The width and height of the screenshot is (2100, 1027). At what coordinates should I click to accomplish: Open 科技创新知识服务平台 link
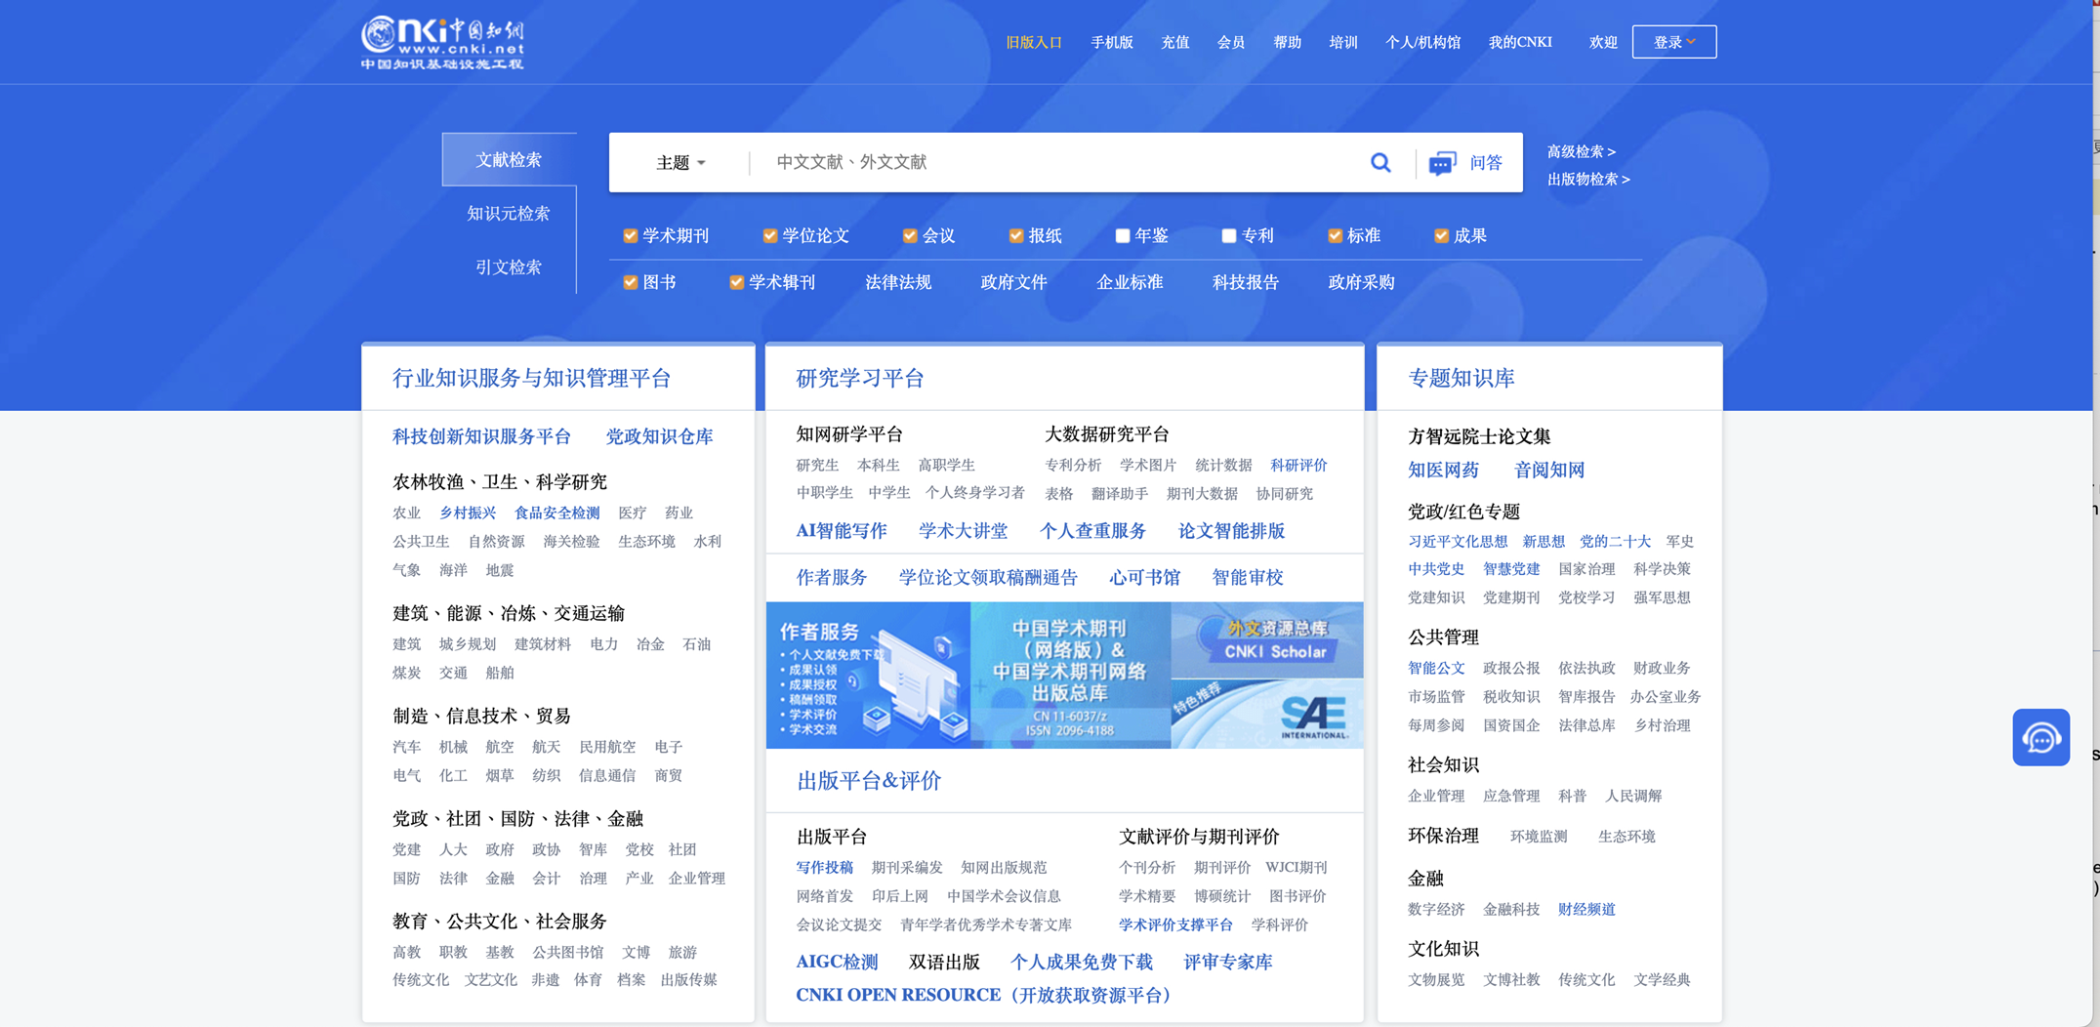click(x=481, y=437)
